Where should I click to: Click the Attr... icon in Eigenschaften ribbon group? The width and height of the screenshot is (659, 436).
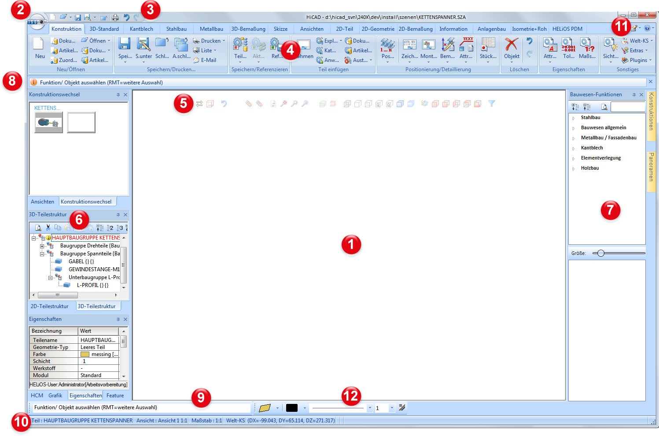[x=550, y=44]
